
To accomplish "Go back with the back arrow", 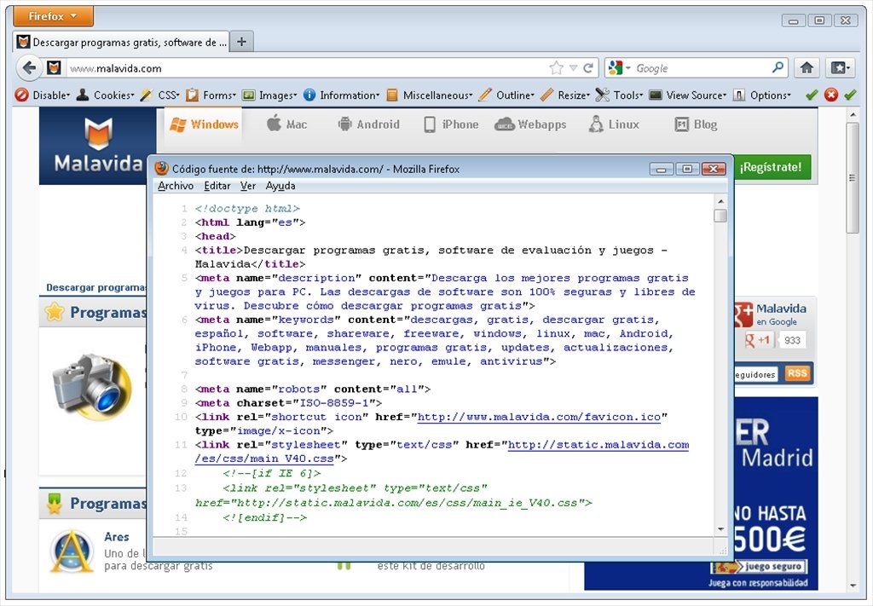I will (29, 68).
